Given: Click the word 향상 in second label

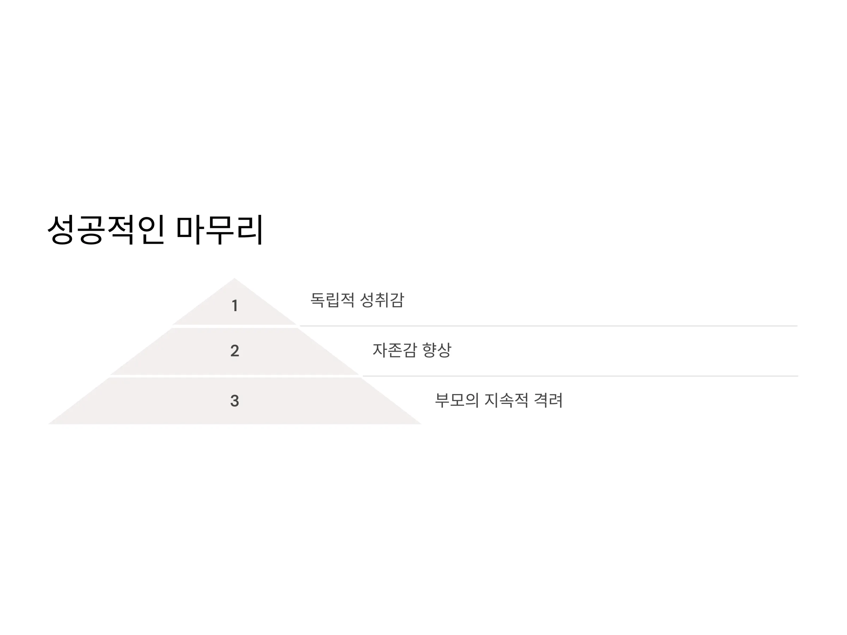Looking at the screenshot, I should [437, 350].
